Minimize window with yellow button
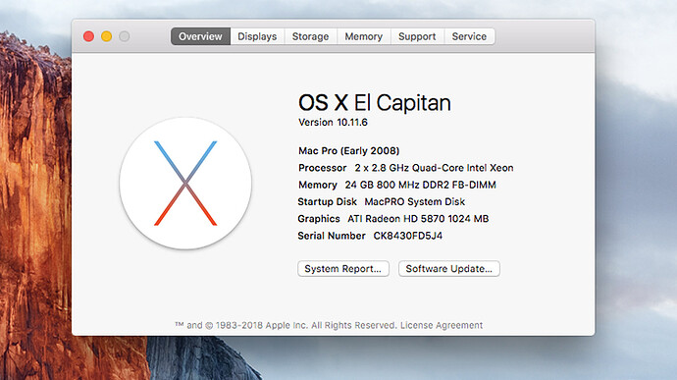 (x=107, y=36)
